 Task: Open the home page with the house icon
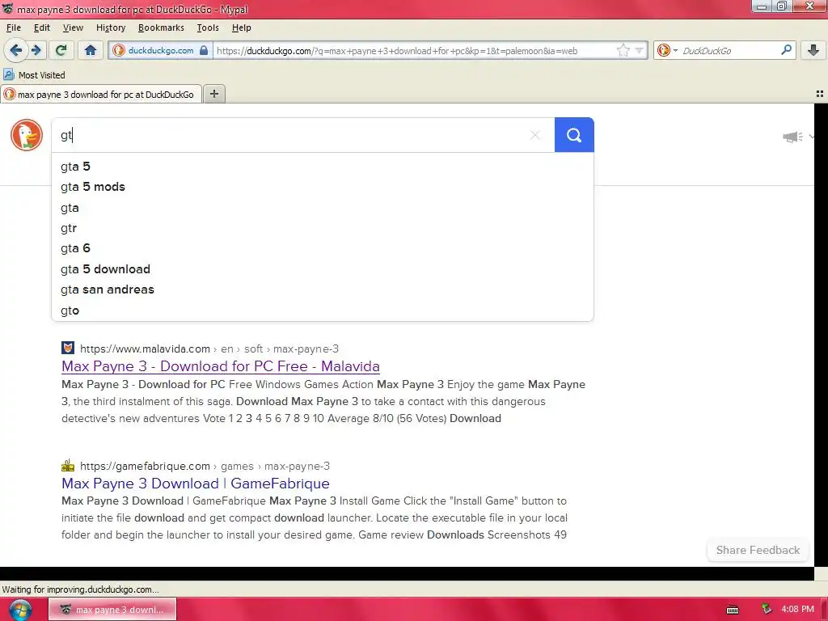tap(91, 50)
